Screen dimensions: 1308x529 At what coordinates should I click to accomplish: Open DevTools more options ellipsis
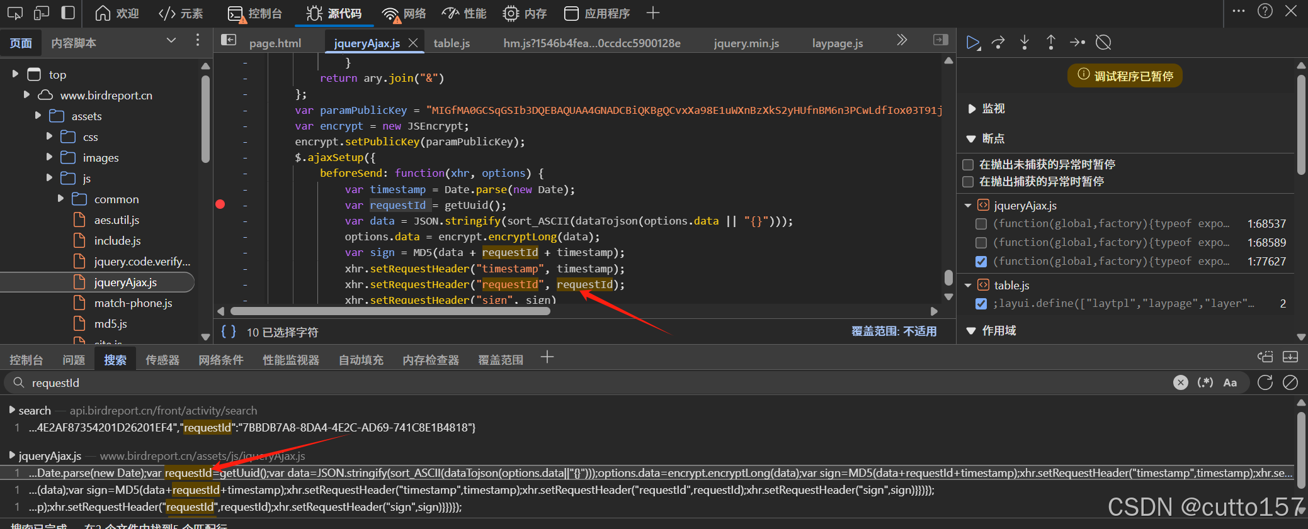pyautogui.click(x=1238, y=11)
